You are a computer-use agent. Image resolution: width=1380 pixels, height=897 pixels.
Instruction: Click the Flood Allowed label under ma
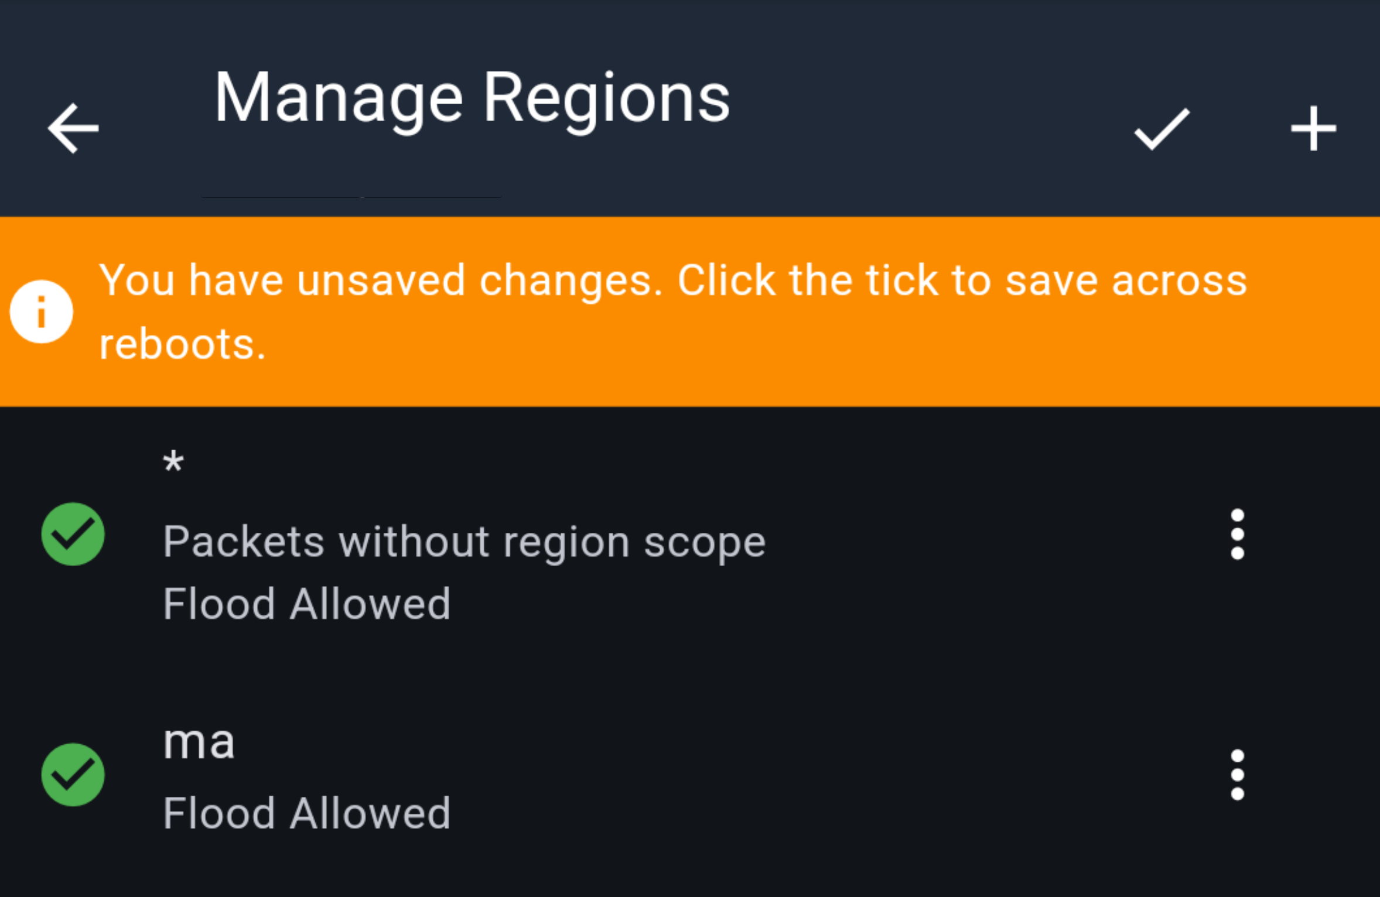(306, 813)
